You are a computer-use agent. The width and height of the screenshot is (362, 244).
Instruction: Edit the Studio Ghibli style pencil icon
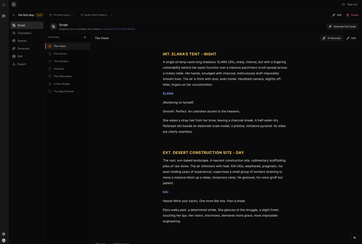(111, 15)
